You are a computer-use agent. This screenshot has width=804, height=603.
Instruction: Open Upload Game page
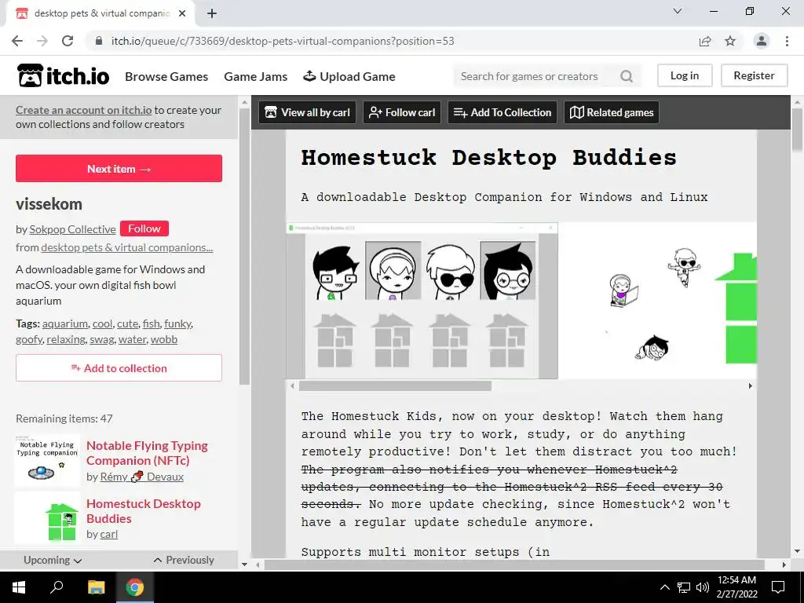point(349,76)
